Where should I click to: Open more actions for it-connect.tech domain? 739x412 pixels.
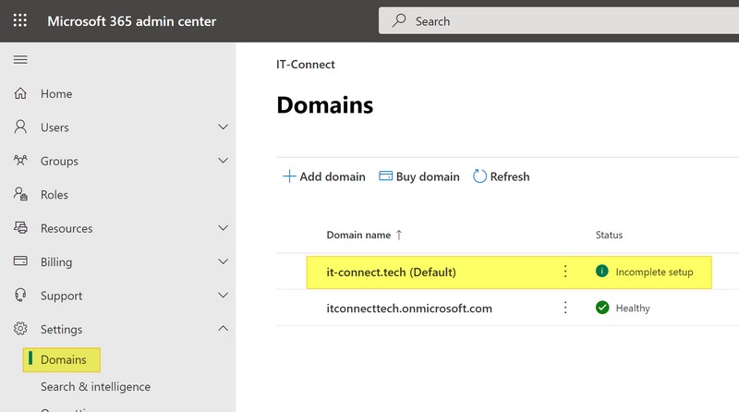(565, 272)
